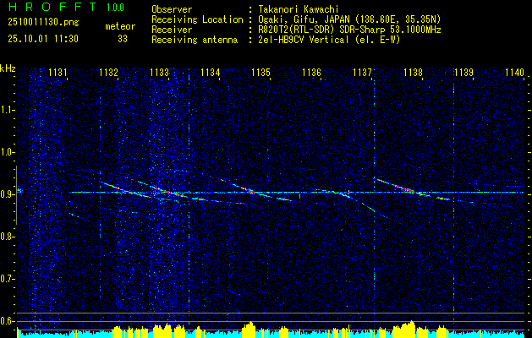Click the Receiver label

tap(172, 30)
